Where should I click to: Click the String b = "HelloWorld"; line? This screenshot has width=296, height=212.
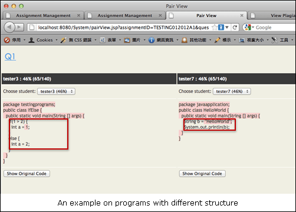point(208,121)
